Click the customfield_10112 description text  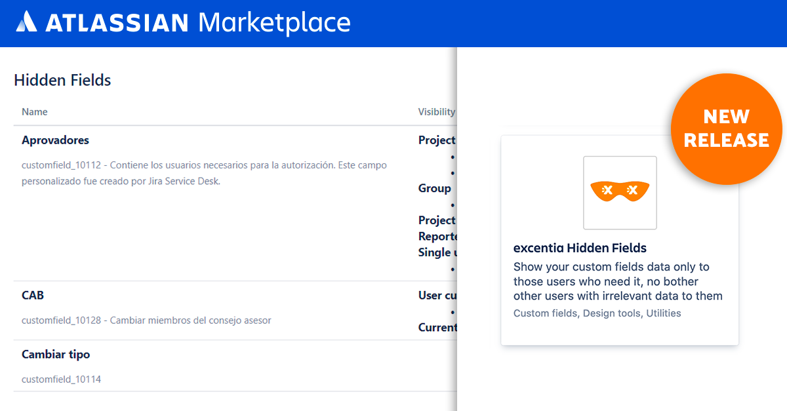205,173
